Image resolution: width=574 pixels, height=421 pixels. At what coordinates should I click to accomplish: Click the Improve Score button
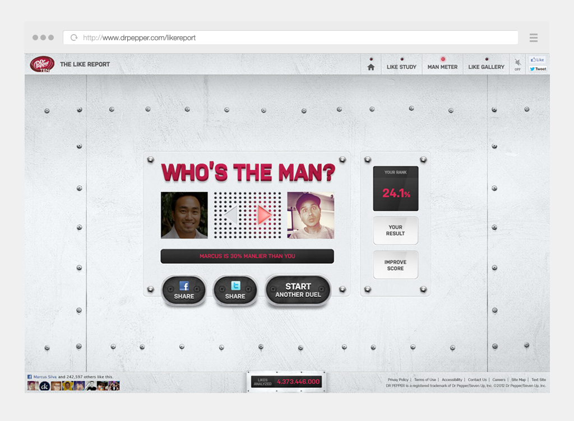[x=395, y=265]
